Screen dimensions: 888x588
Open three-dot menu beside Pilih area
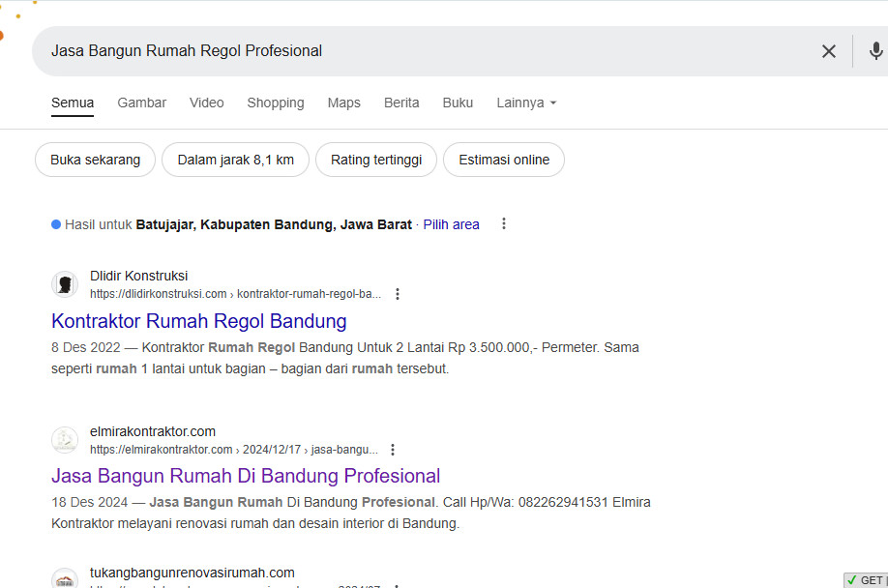503,223
